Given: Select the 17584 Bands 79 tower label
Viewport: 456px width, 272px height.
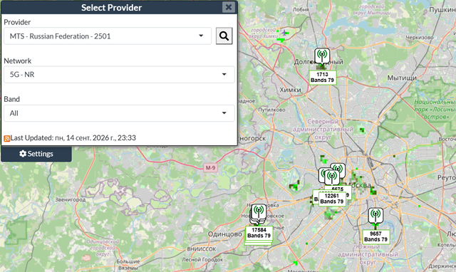Looking at the screenshot, I should point(259,233).
